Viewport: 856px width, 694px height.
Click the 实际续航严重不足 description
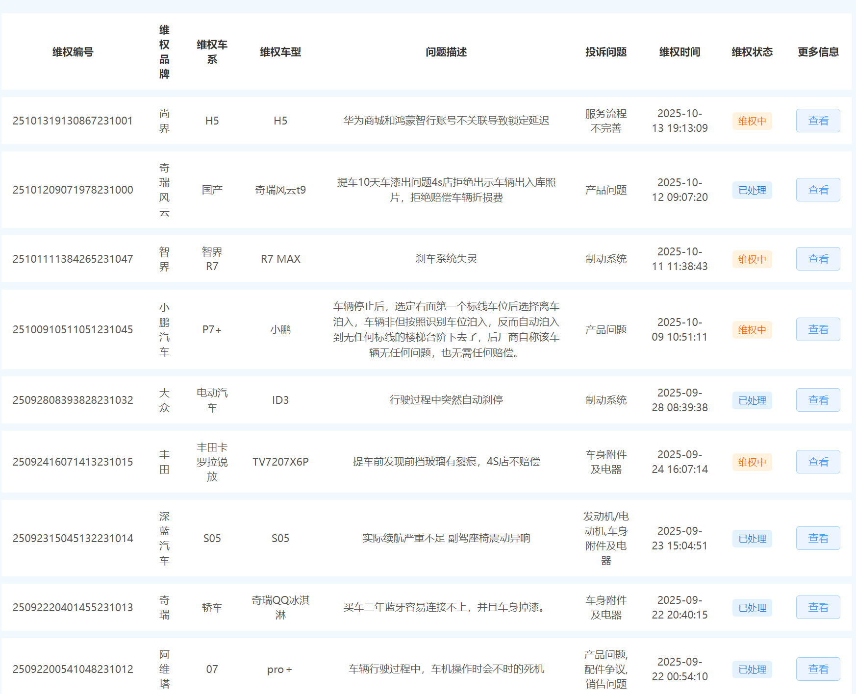click(x=446, y=538)
